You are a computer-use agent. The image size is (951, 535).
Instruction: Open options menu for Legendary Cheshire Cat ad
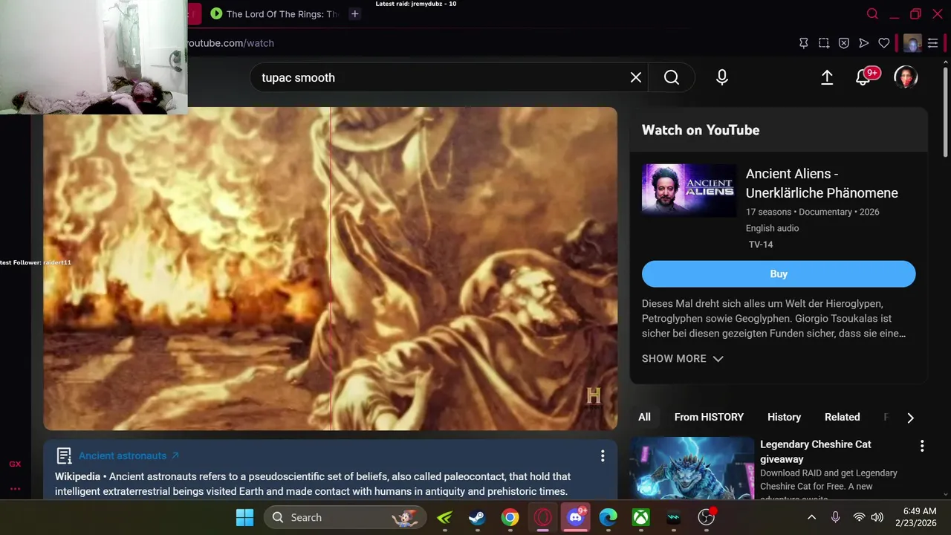(922, 446)
